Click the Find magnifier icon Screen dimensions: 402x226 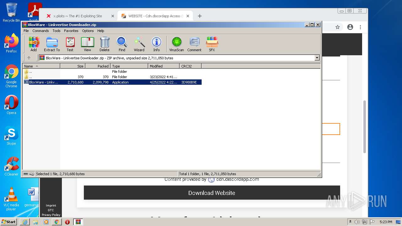pyautogui.click(x=122, y=44)
